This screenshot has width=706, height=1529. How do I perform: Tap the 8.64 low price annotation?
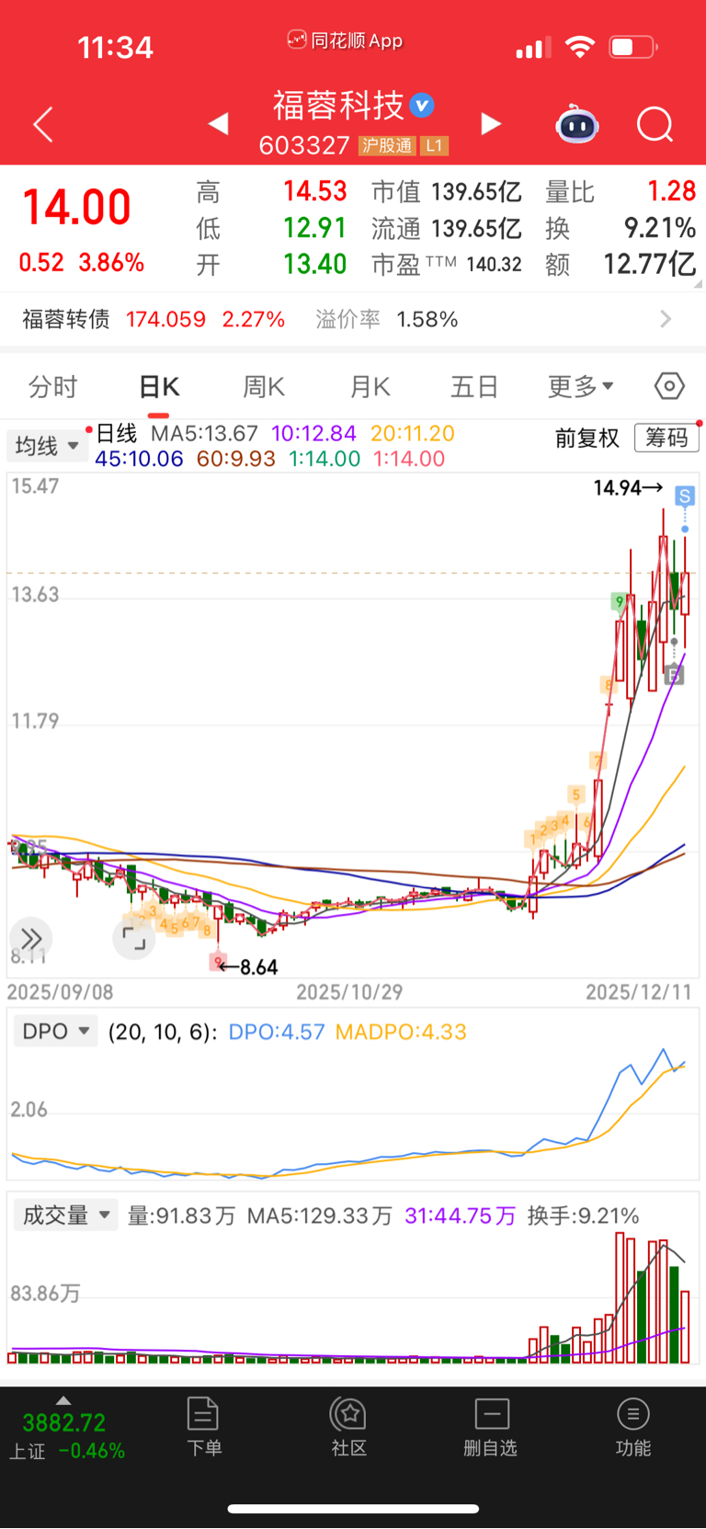pyautogui.click(x=248, y=967)
